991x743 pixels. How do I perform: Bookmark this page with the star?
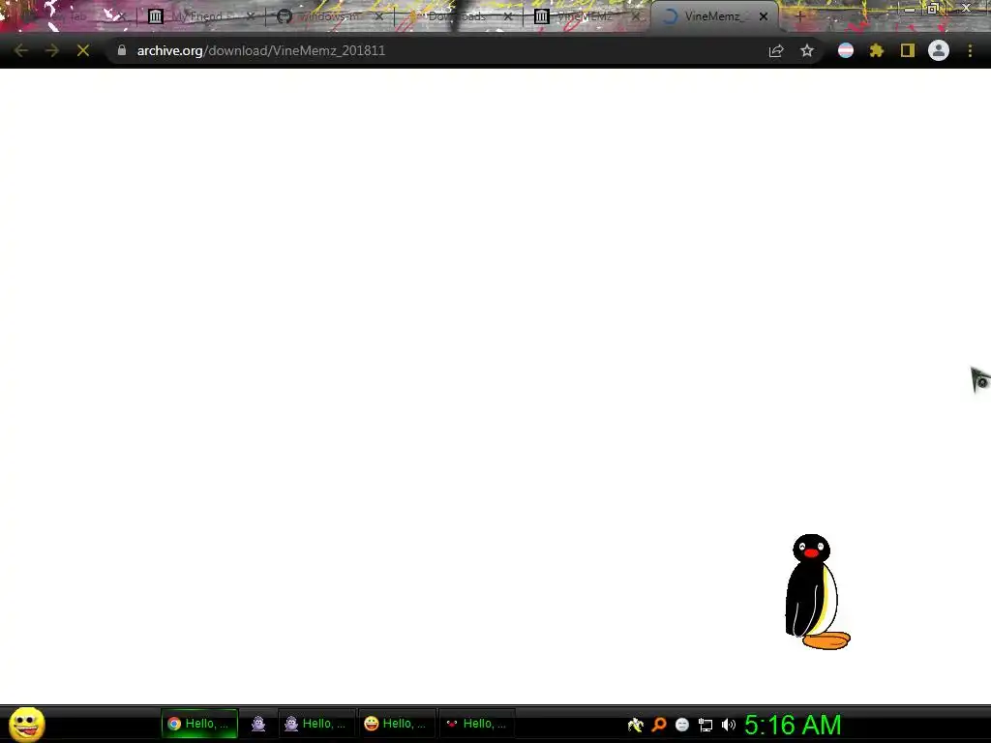[807, 50]
